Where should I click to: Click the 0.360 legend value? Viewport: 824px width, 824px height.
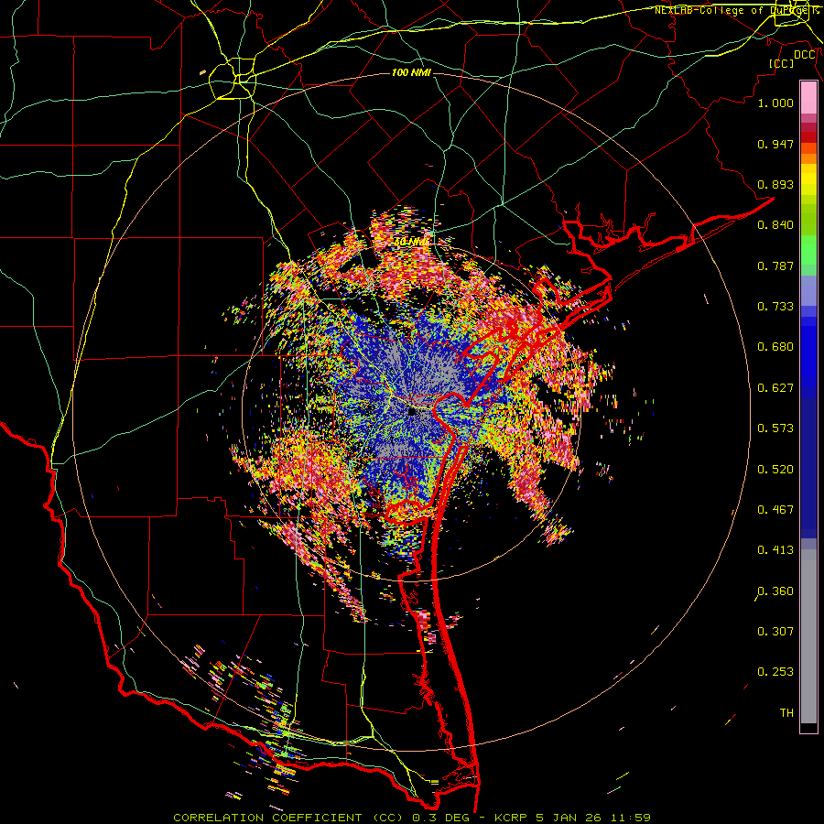(775, 591)
